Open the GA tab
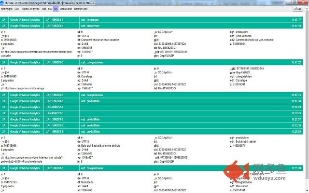Viewport: 309px width, 193px height. 50,9
